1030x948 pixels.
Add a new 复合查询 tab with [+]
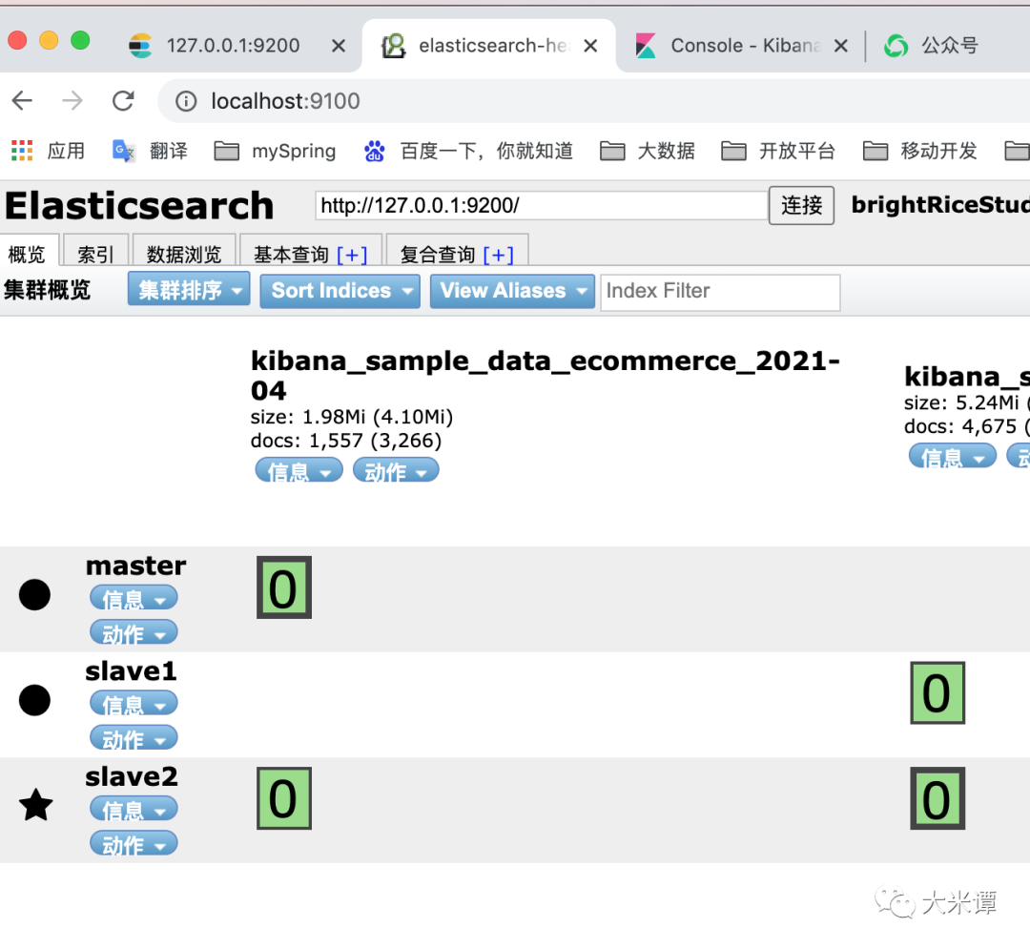tap(499, 255)
